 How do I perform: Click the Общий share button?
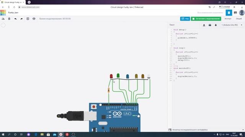(239, 19)
